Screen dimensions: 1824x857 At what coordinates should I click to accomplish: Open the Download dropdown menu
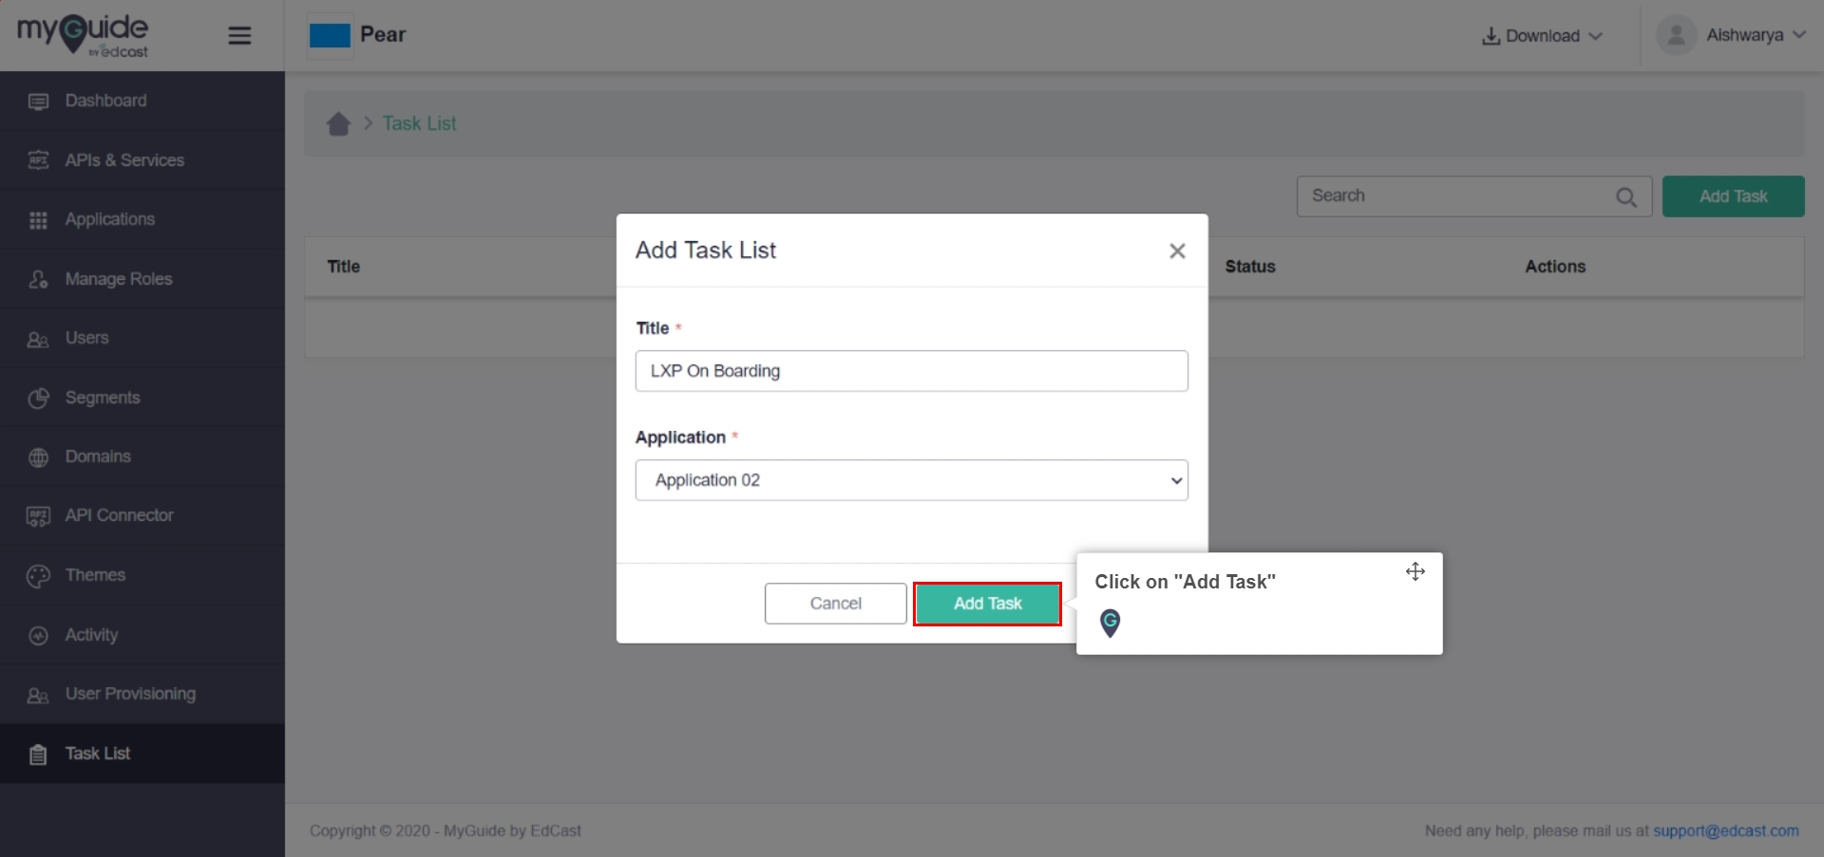point(1542,36)
